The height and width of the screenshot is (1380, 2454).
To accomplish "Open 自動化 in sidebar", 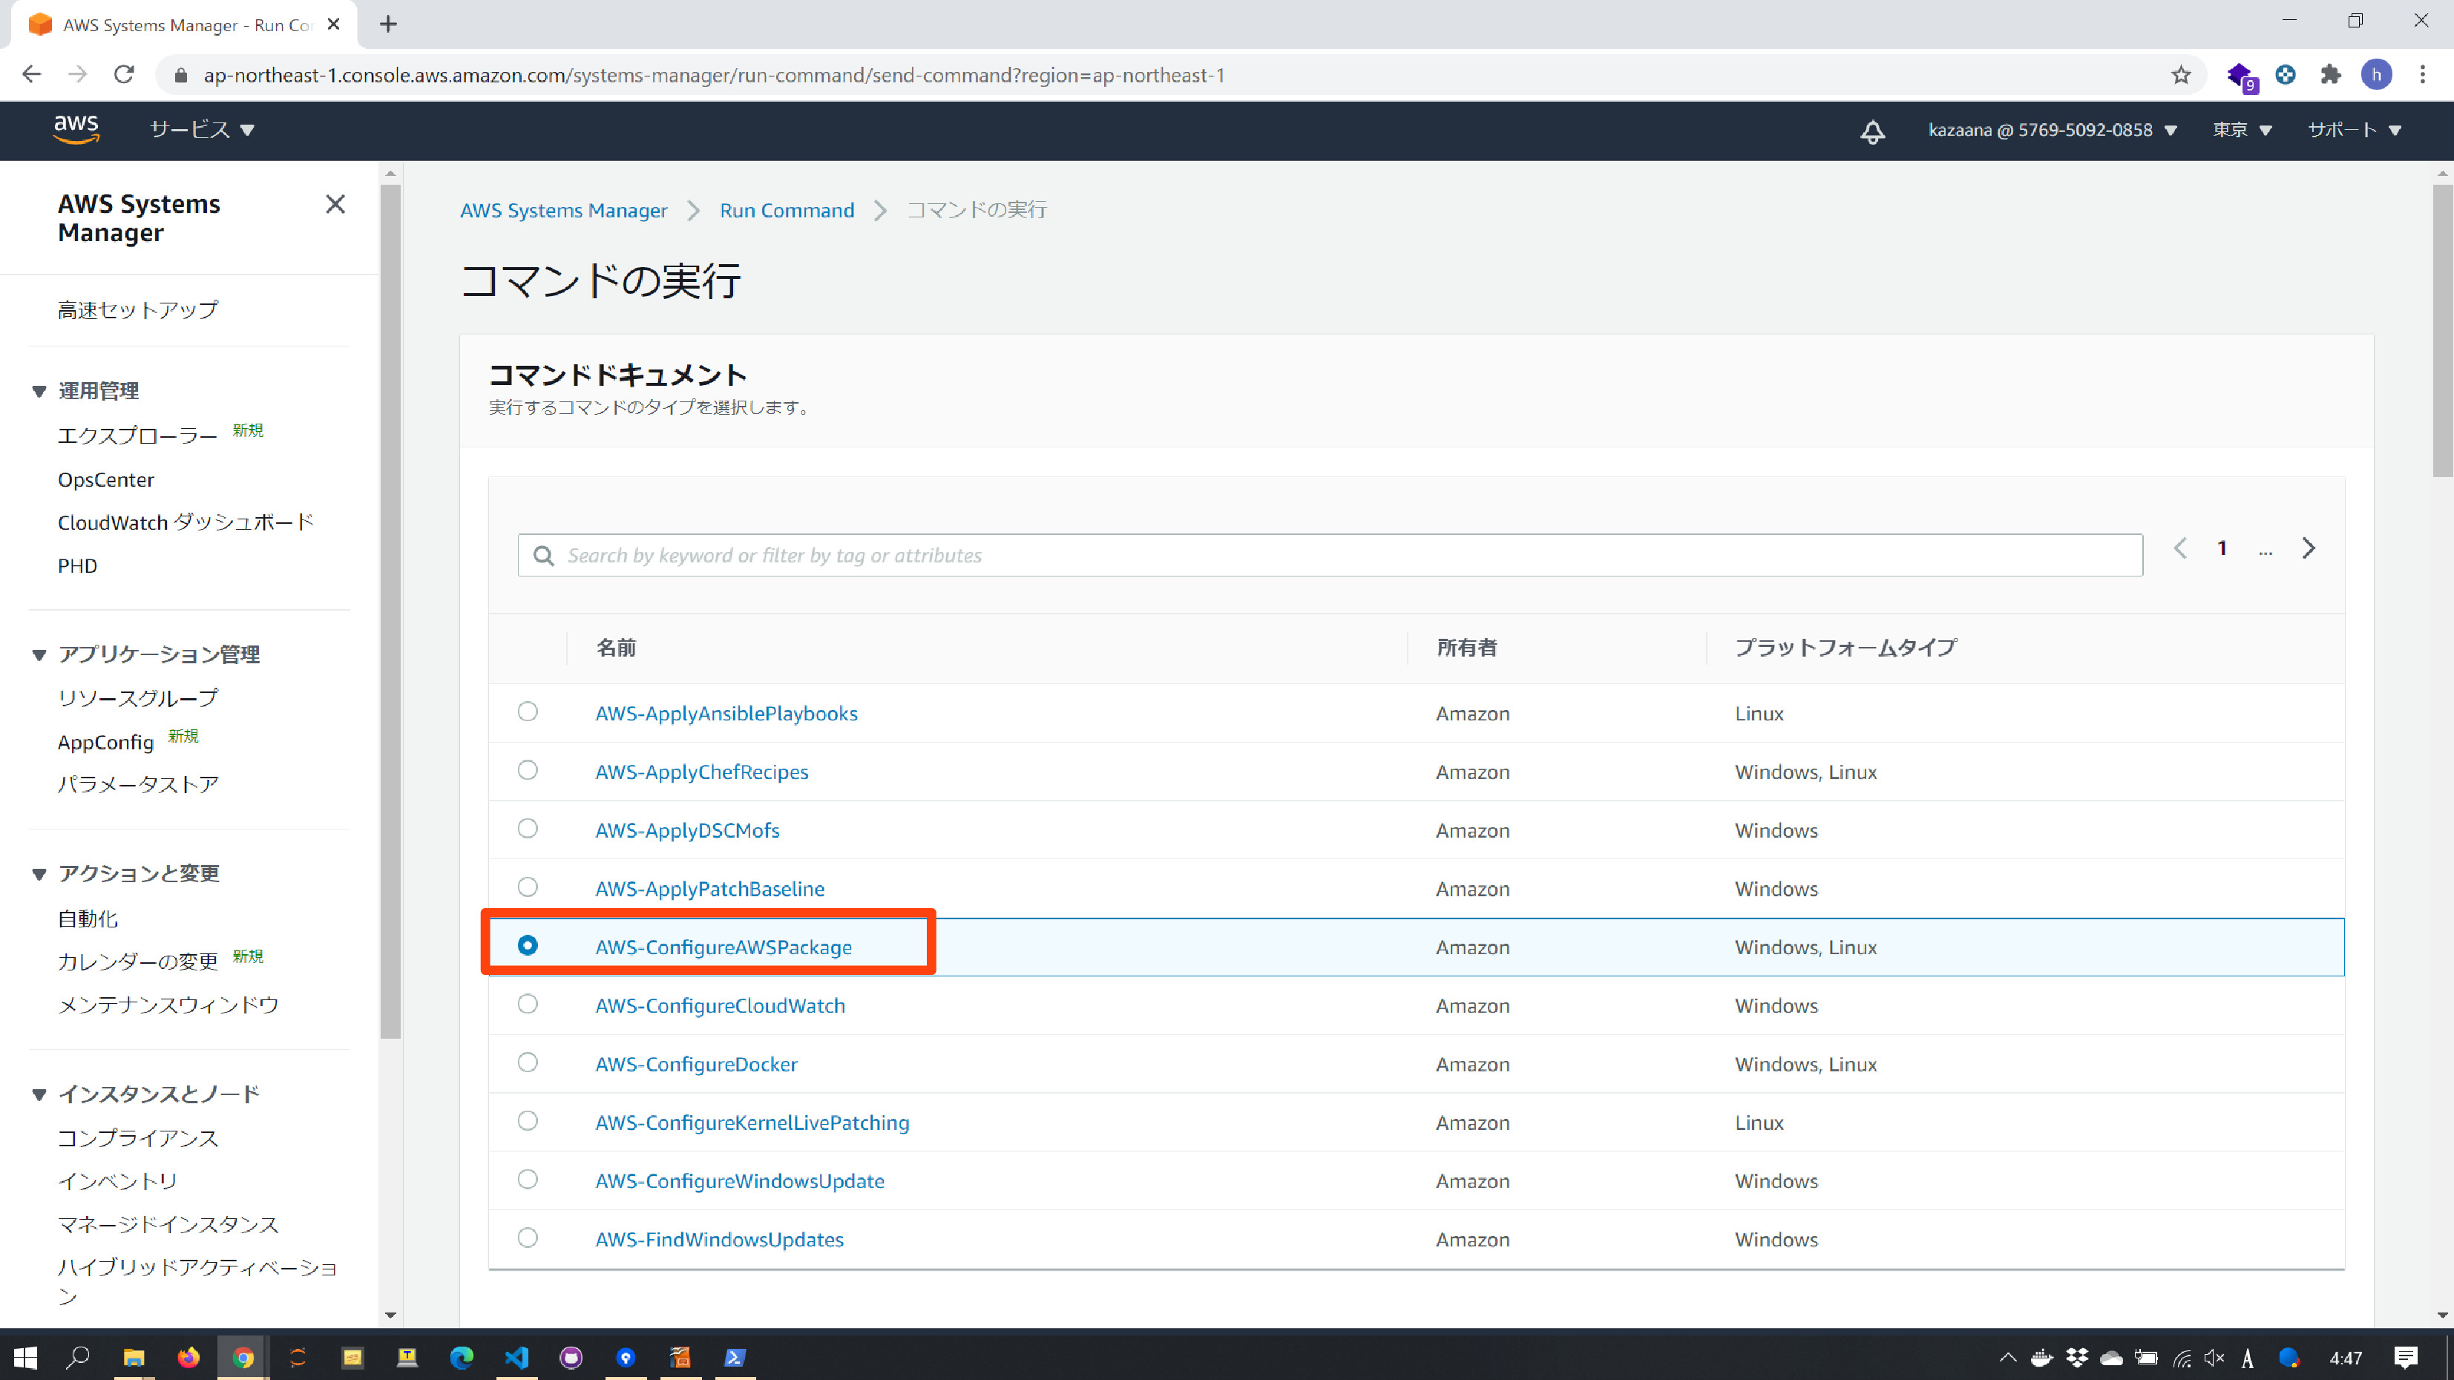I will click(x=88, y=919).
